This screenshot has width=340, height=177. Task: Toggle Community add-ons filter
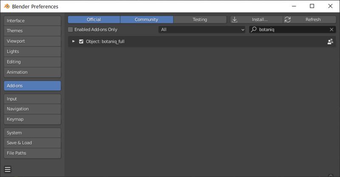coord(147,19)
